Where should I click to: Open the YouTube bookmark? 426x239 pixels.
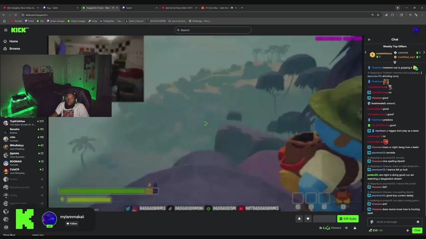pos(16,21)
